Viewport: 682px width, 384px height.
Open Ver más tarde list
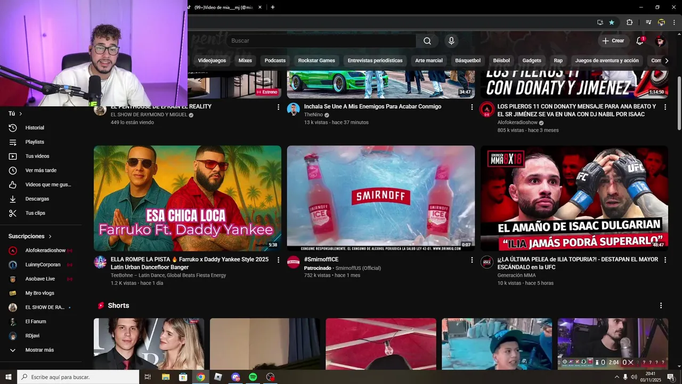40,171
